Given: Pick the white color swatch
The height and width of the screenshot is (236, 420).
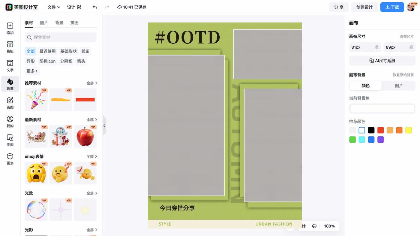Looking at the screenshot, I should [x=362, y=130].
